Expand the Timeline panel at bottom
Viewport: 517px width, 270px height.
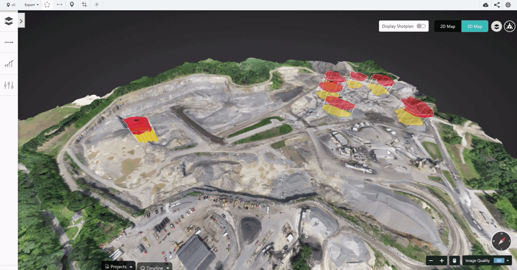pyautogui.click(x=155, y=268)
